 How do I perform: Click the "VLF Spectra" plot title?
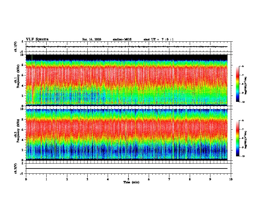[37, 39]
